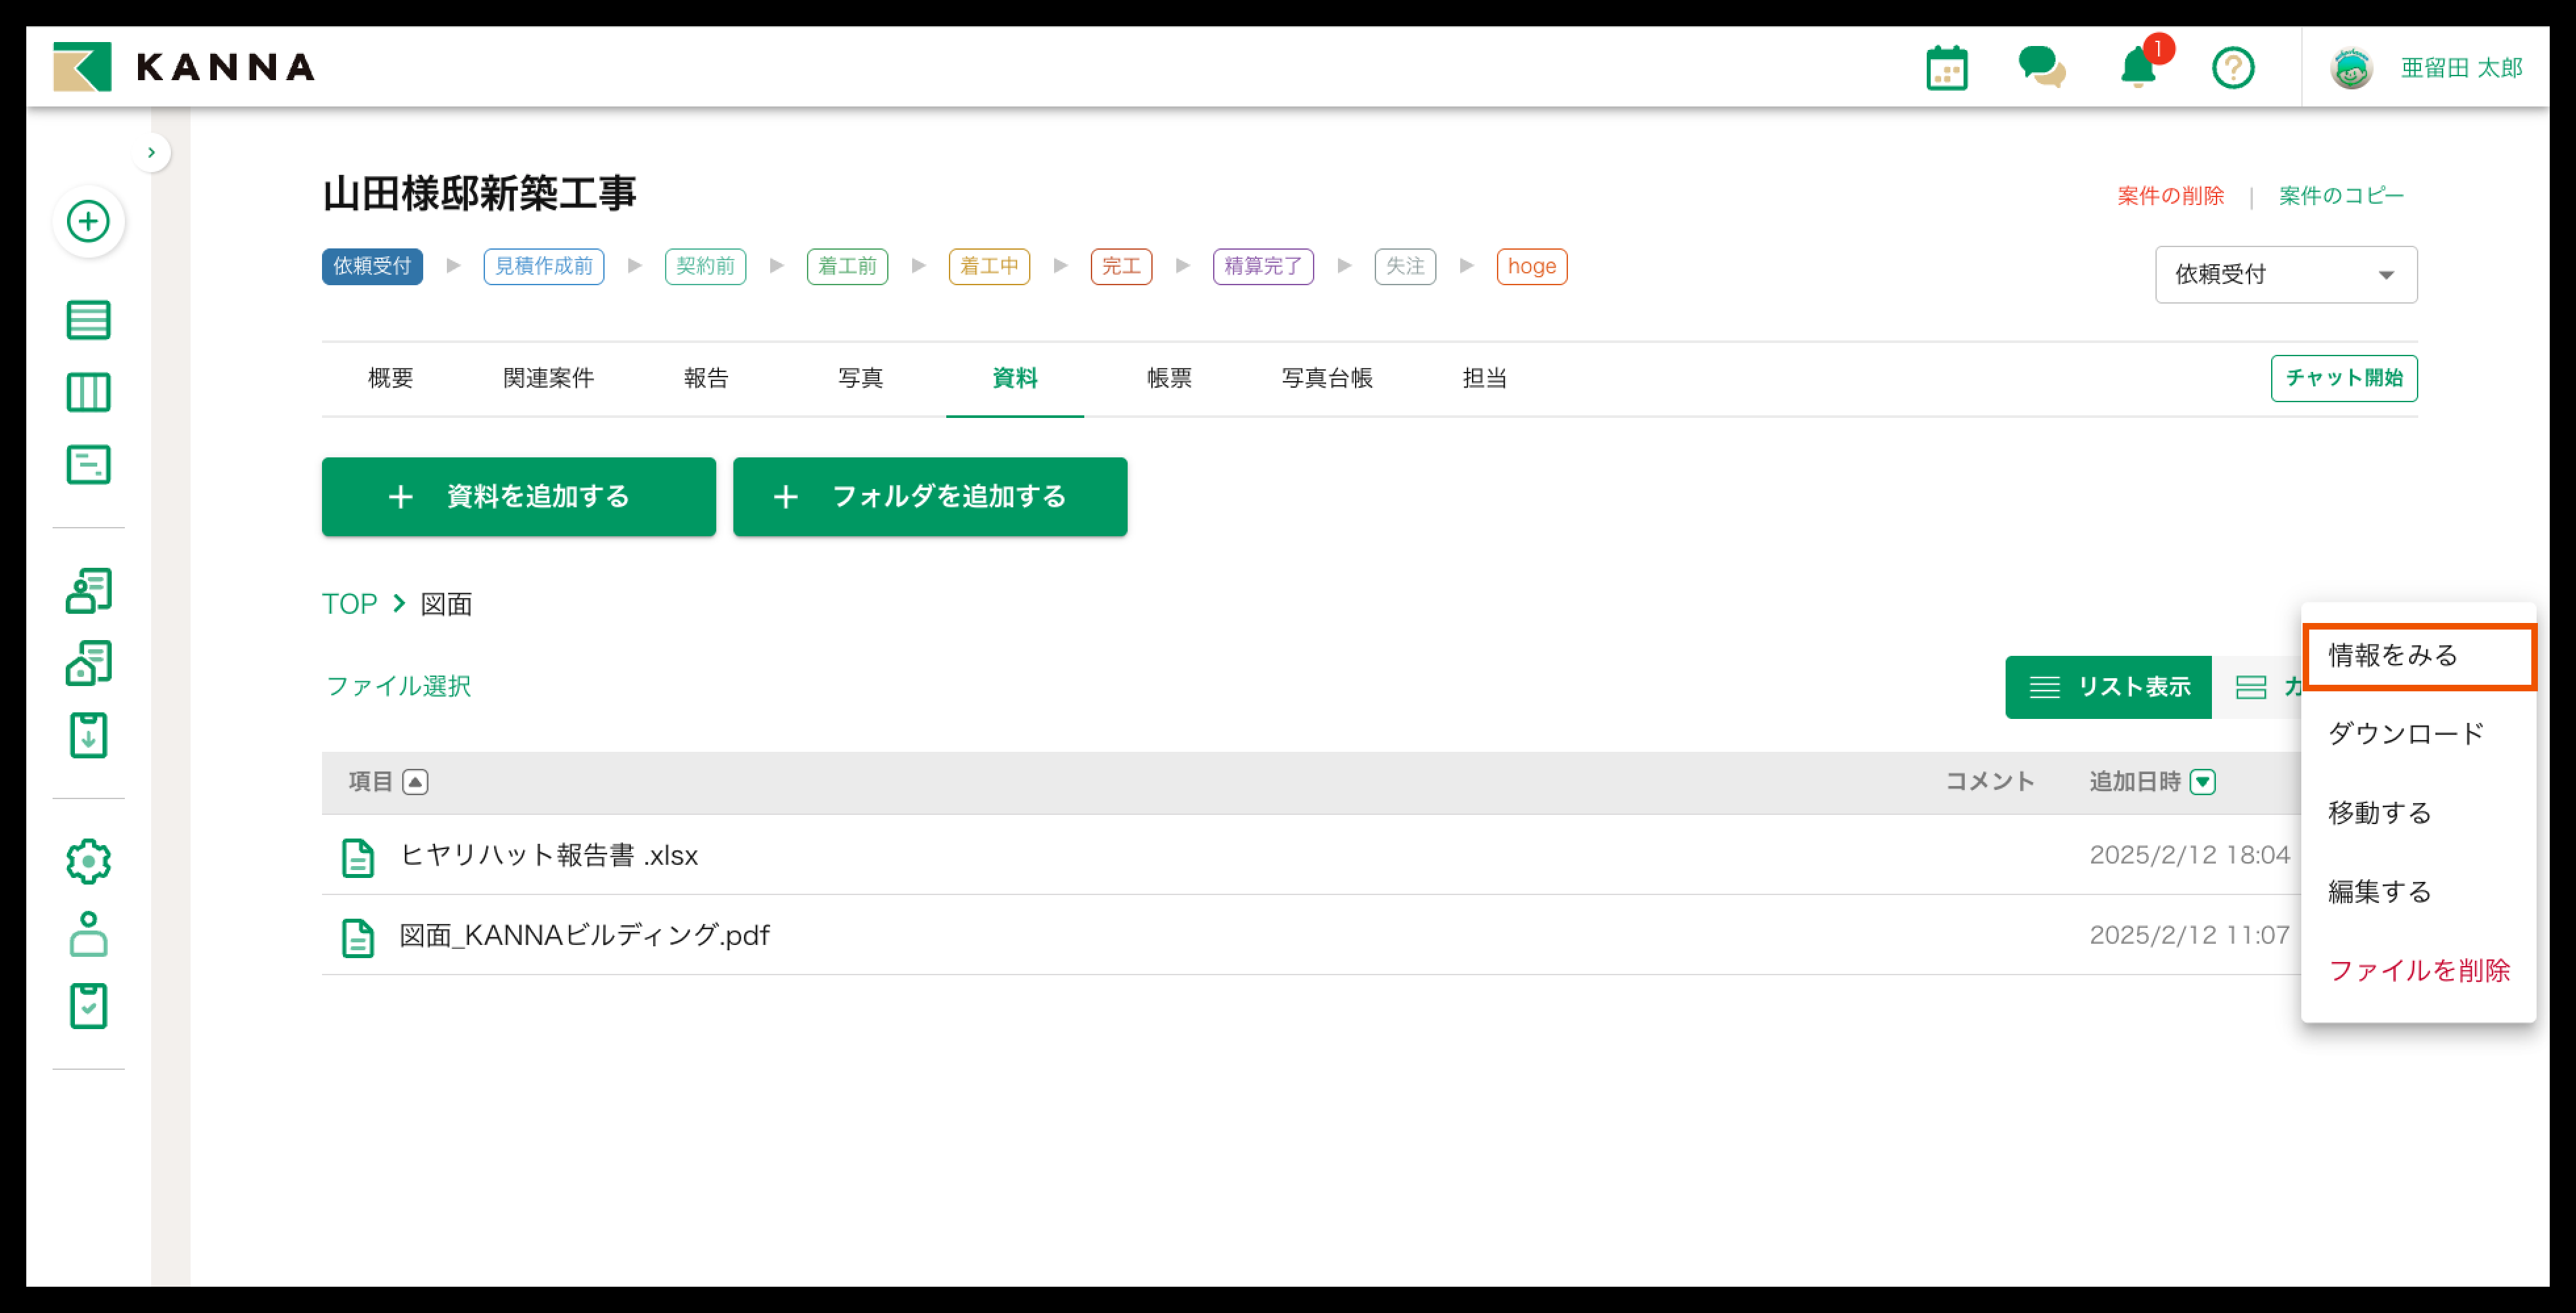Click the circled plus create icon
2576x1313 pixels.
[88, 221]
